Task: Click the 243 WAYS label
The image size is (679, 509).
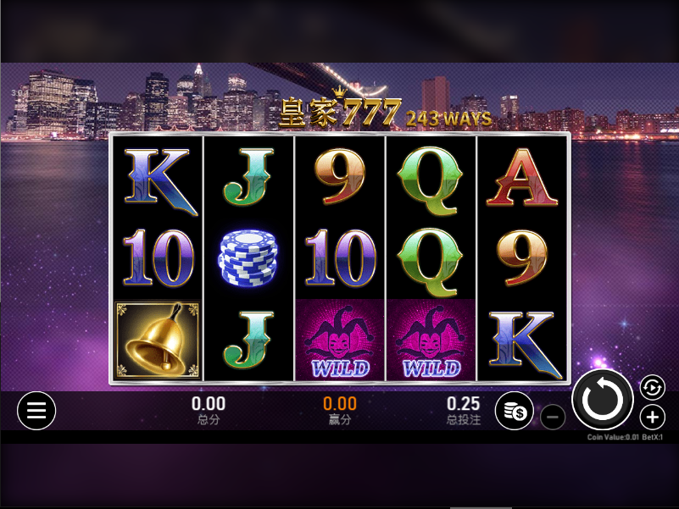Action: (448, 119)
